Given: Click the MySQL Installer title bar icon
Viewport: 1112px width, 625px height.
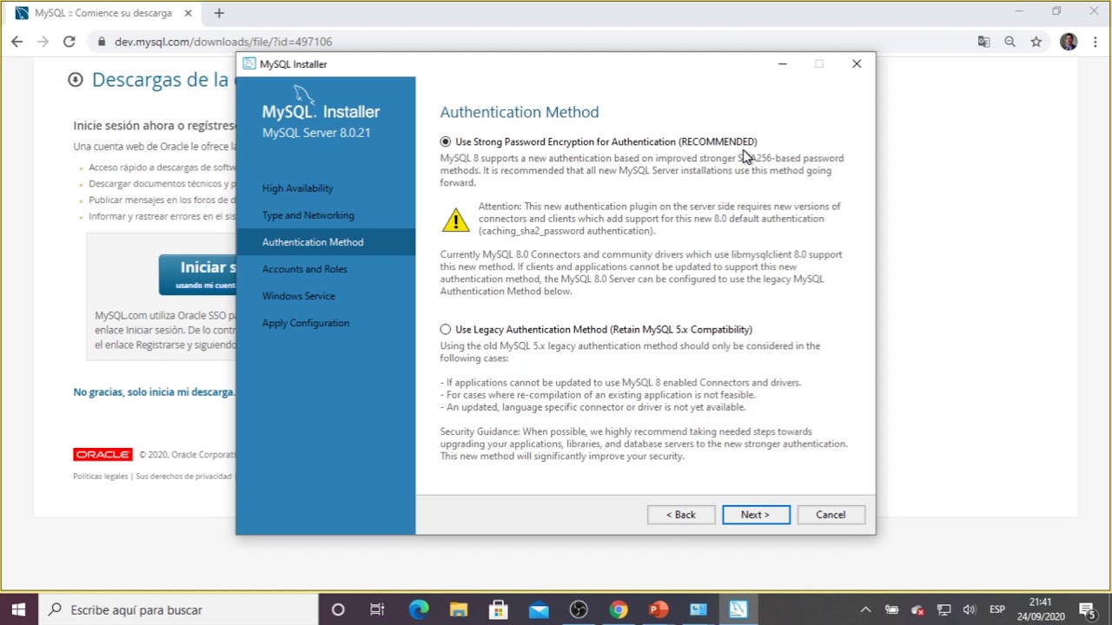Looking at the screenshot, I should pyautogui.click(x=249, y=63).
